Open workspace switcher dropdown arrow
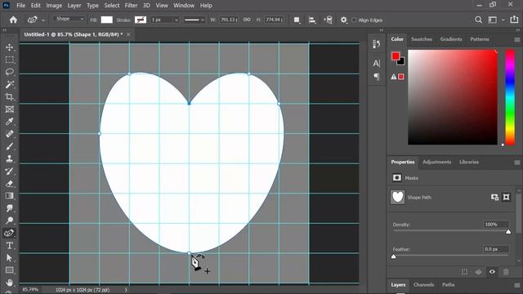The width and height of the screenshot is (523, 294). [x=503, y=20]
